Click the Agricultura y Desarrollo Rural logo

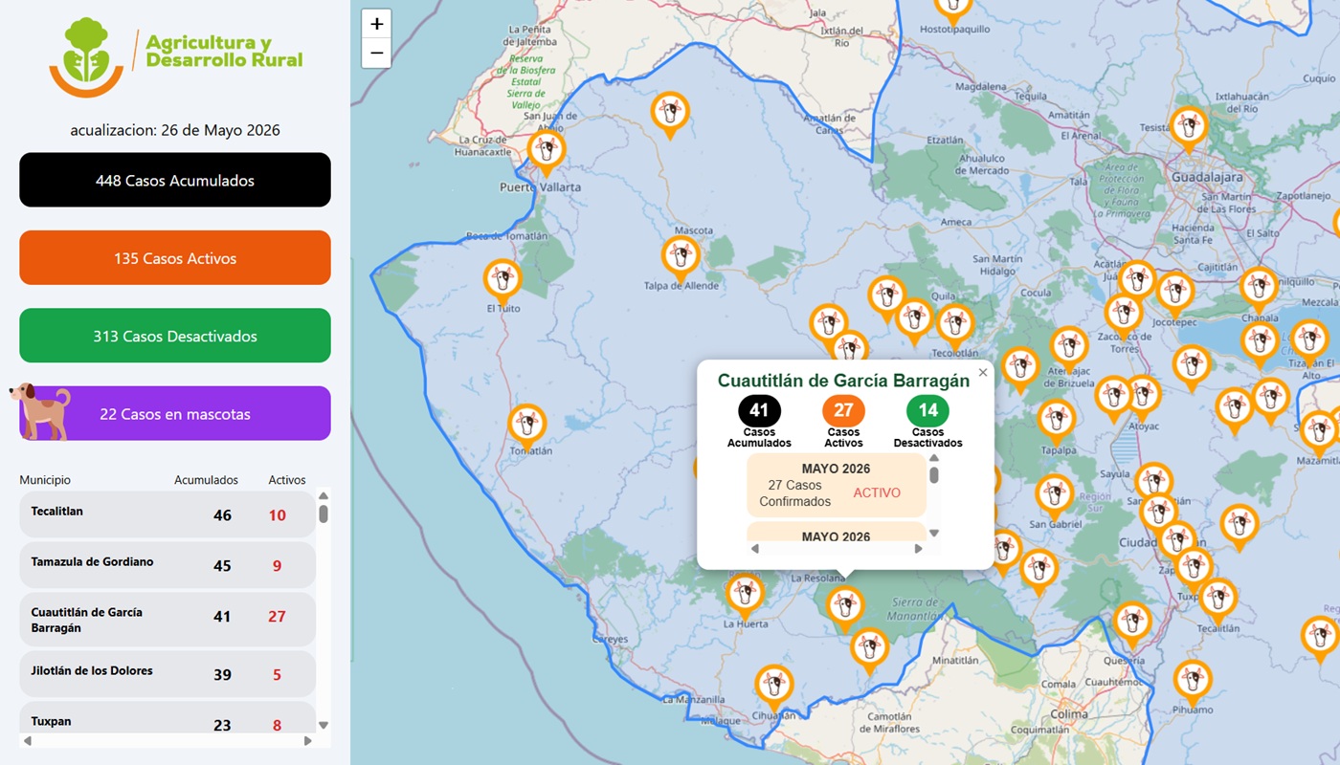(x=176, y=56)
